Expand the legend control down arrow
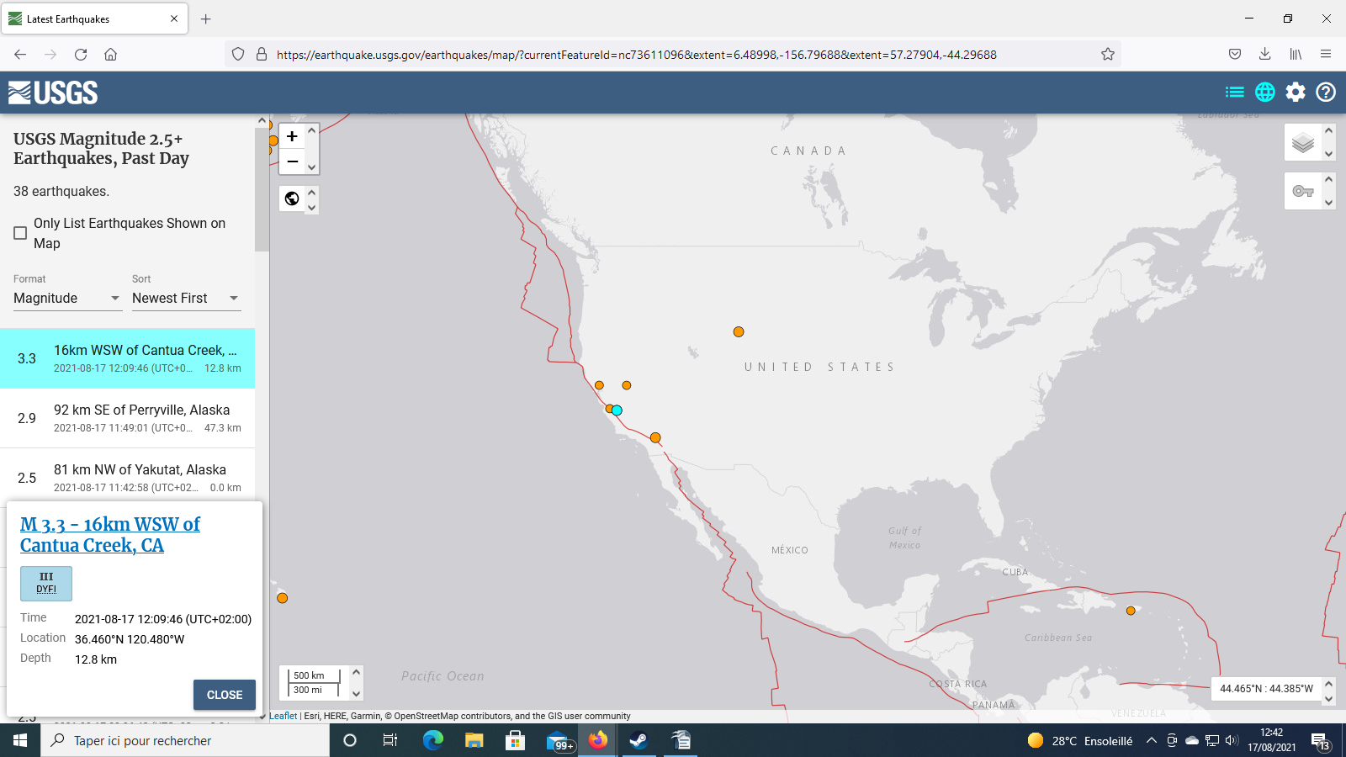 (x=1328, y=202)
